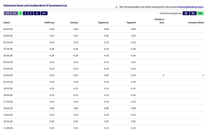Click the Anzahl Suchergebnisse label
Image resolution: width=206 pixels, height=131 pixels.
[x=171, y=13]
